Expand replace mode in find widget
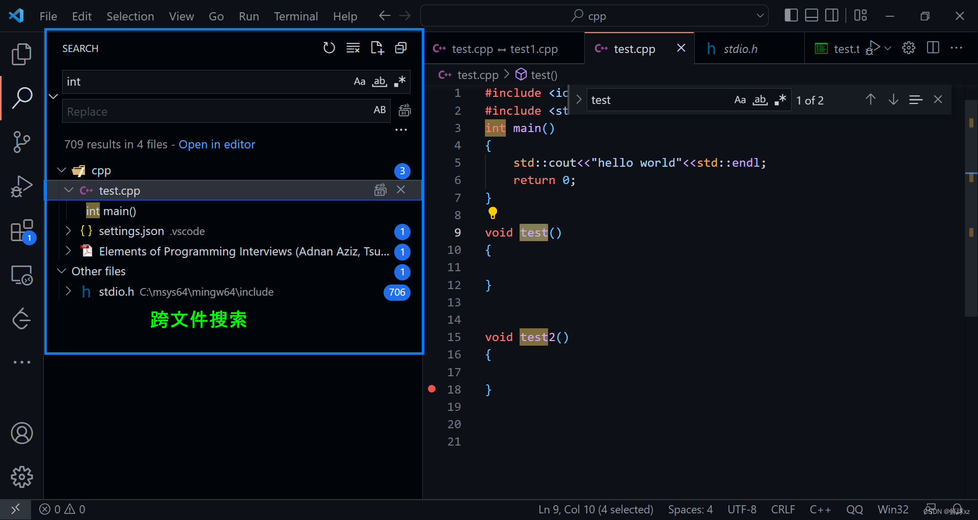 pos(579,99)
